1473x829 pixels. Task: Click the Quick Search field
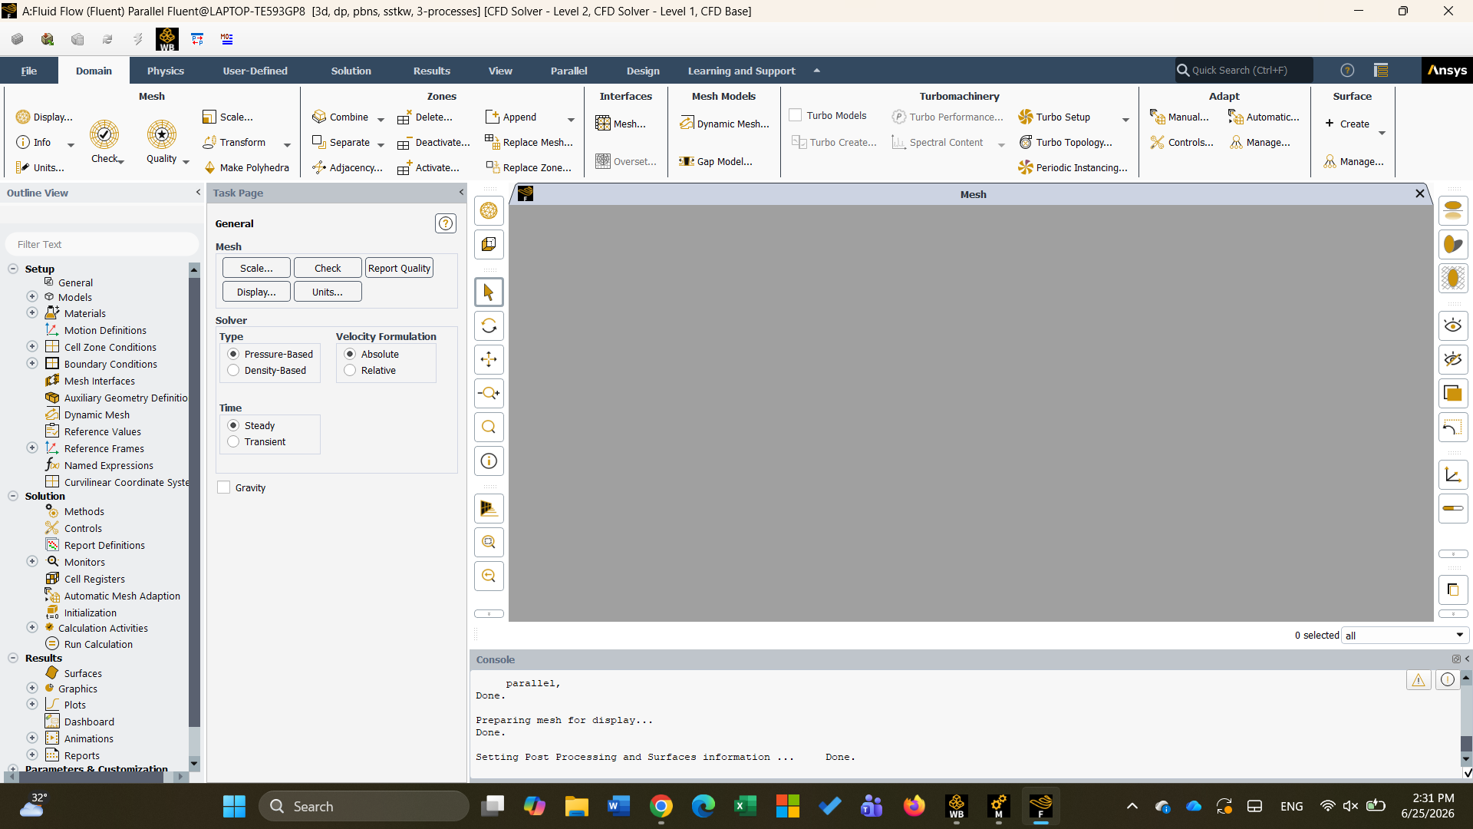click(1244, 70)
